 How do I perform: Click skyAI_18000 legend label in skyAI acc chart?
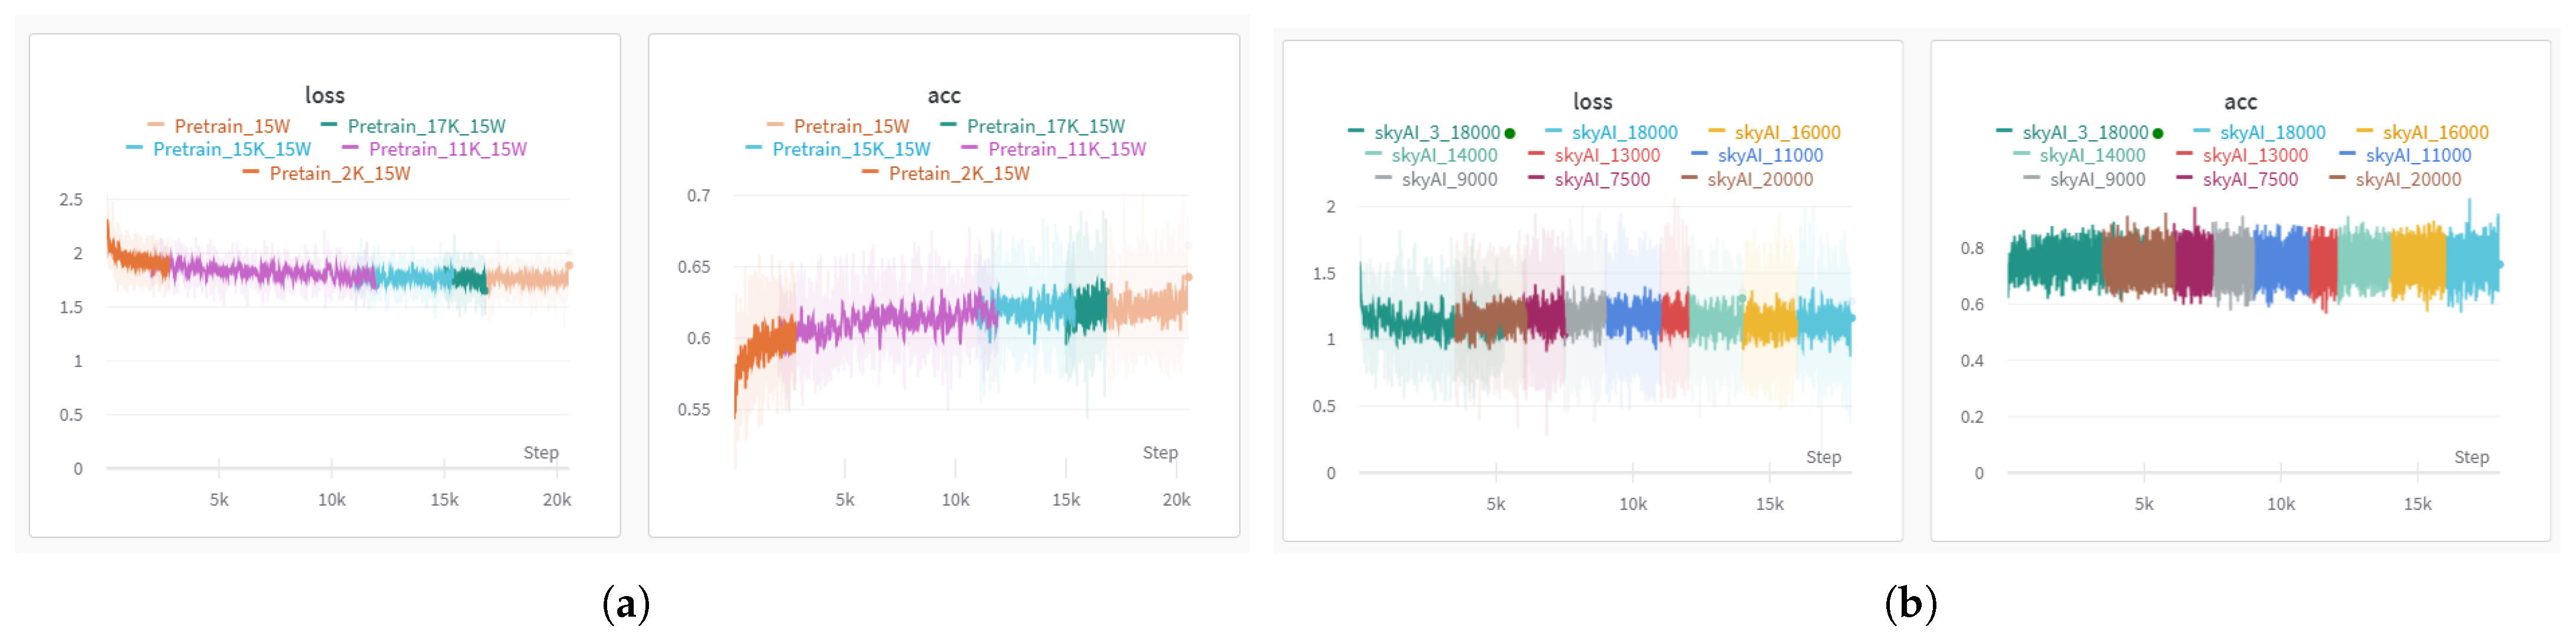[2272, 133]
